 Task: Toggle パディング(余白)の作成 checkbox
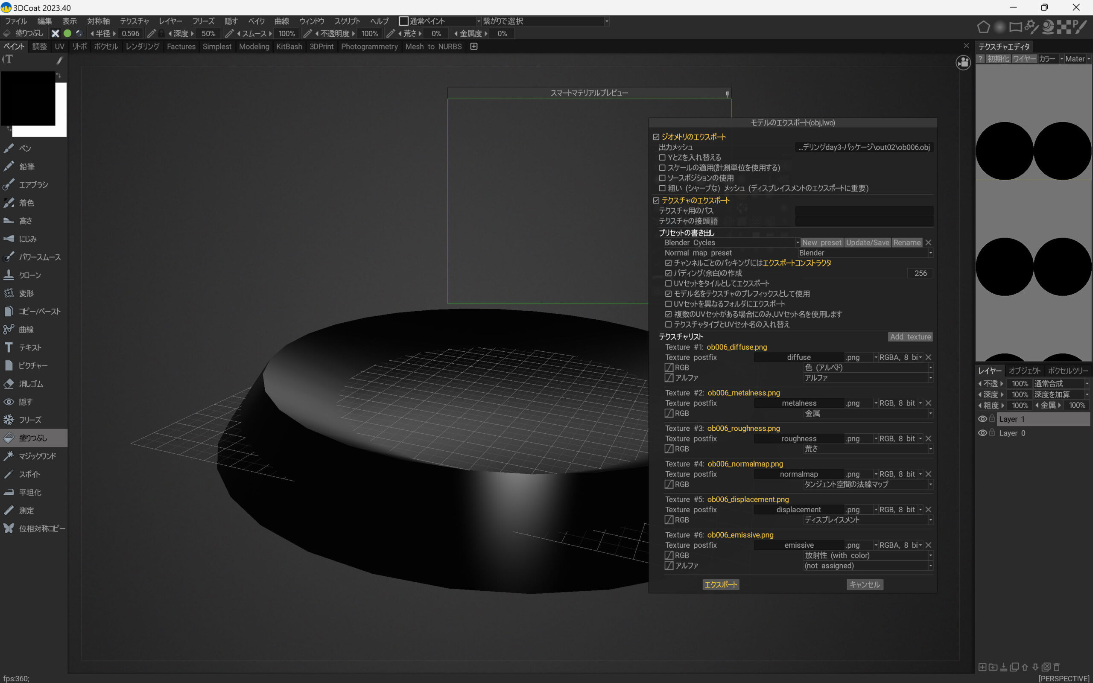tap(669, 273)
